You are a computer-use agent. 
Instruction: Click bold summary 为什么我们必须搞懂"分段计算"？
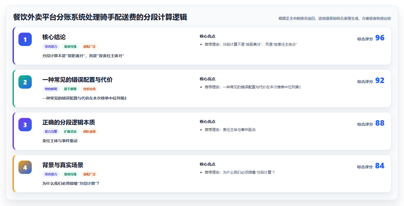point(71,183)
